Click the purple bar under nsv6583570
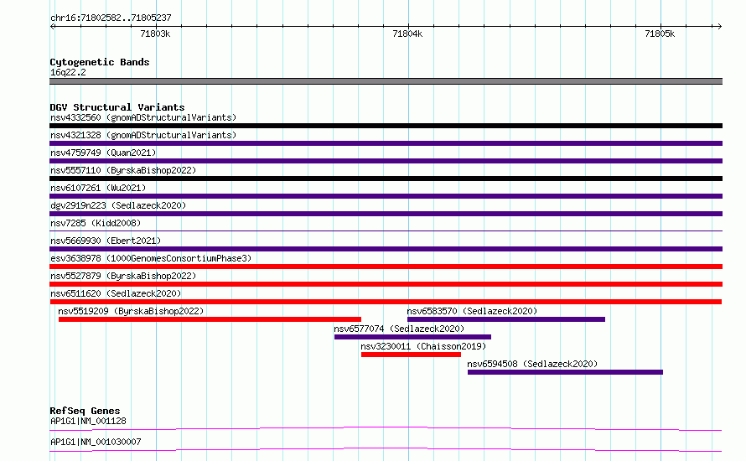Viewport: 746px width, 461px height. coord(506,319)
